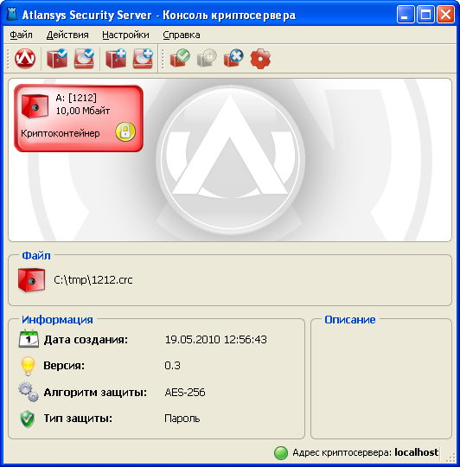
Task: Open the Файл menu
Action: pos(21,35)
